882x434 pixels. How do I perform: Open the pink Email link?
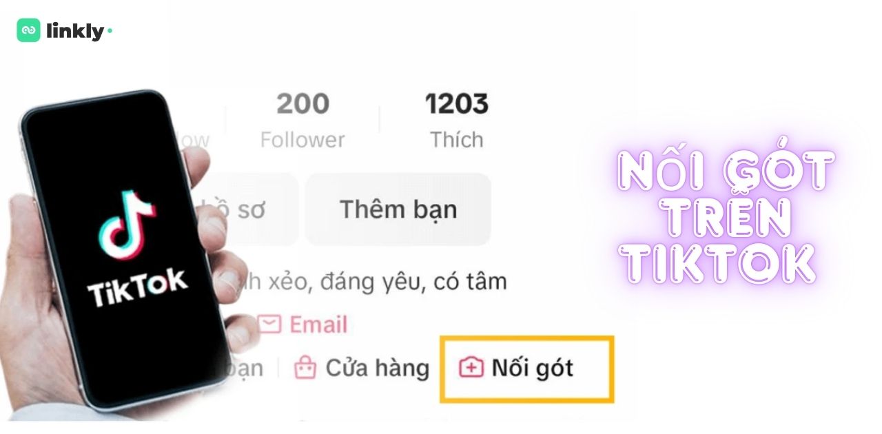click(302, 324)
